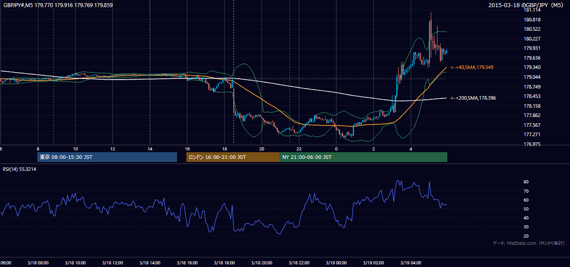Click price axis value 180.227
Image resolution: width=570 pixels, height=267 pixels.
[533, 39]
